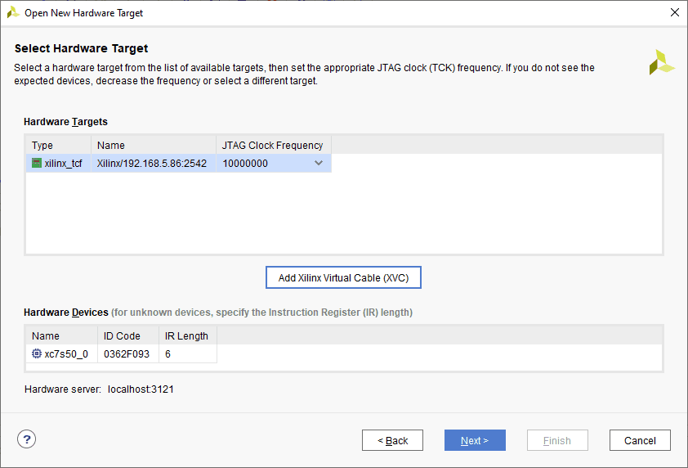Proceed with the Next button

475,440
